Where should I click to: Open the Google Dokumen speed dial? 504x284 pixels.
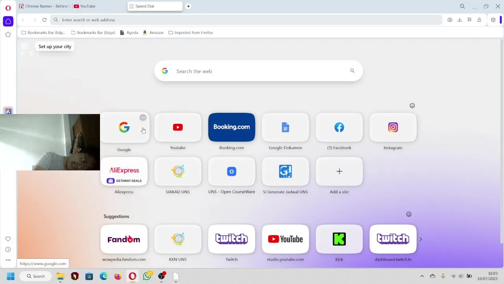(x=285, y=127)
